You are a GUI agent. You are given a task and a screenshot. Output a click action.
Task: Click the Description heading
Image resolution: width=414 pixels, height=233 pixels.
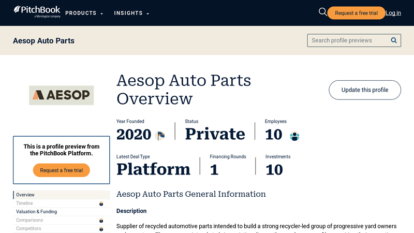pos(131,211)
